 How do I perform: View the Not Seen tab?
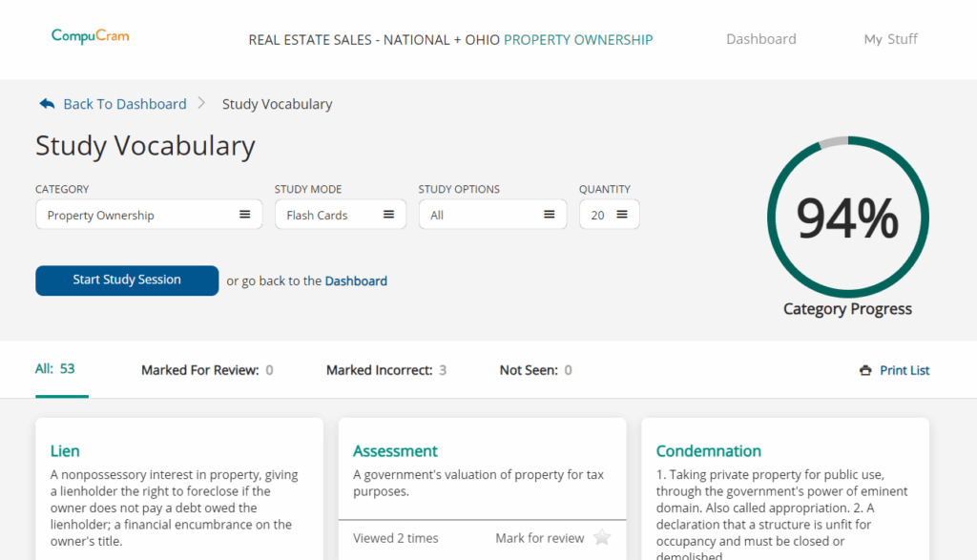pyautogui.click(x=535, y=370)
